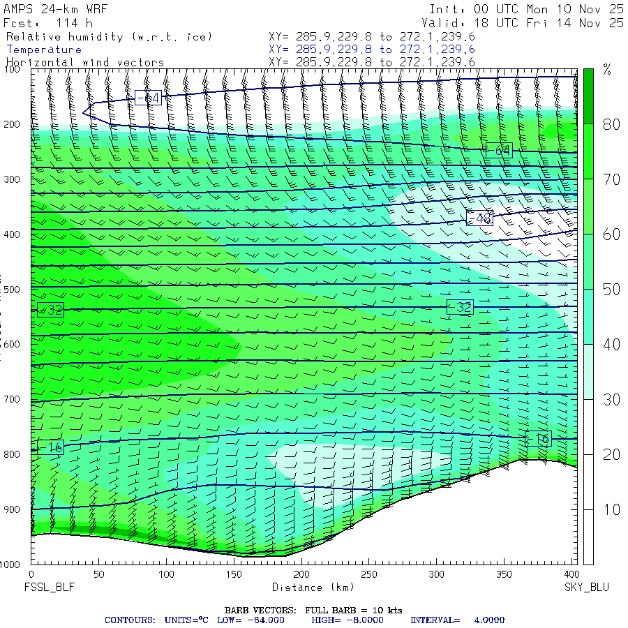Click the '-16' contour label near the terrain peak
This screenshot has height=628, width=628.
[538, 439]
